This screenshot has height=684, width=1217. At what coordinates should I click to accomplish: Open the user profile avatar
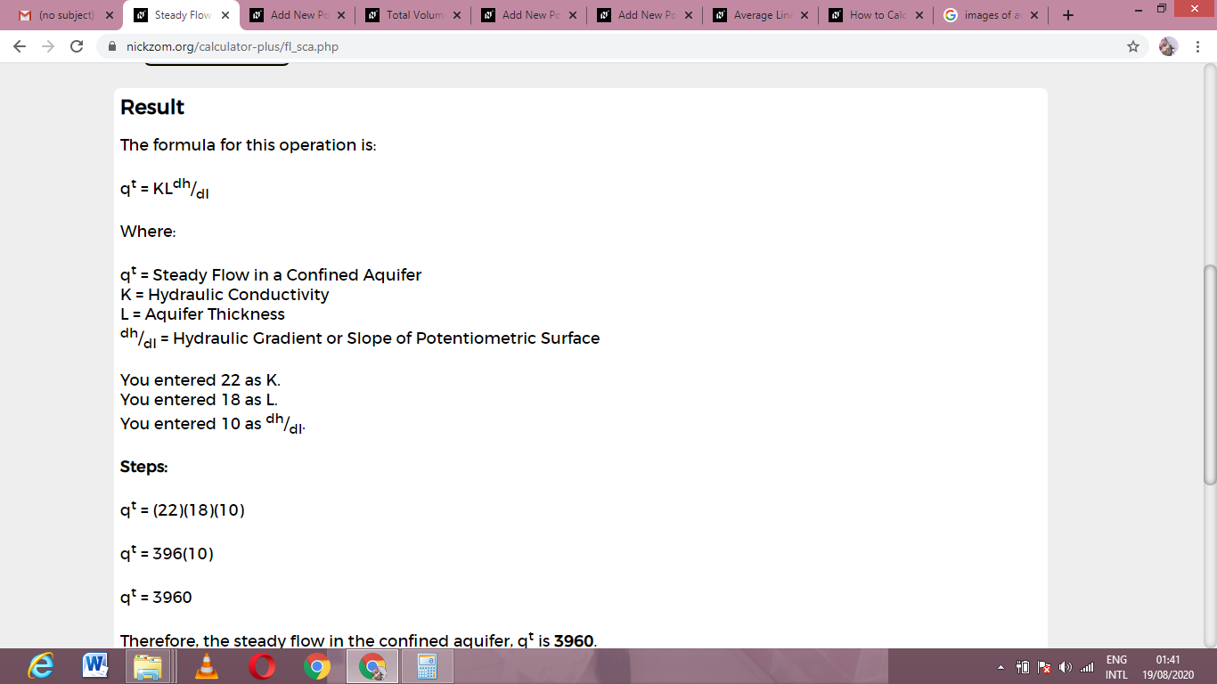[x=1168, y=46]
